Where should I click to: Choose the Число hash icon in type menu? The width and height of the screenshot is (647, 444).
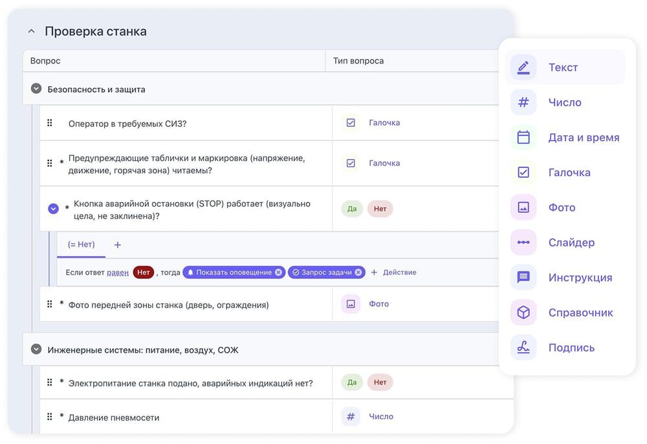(x=523, y=102)
